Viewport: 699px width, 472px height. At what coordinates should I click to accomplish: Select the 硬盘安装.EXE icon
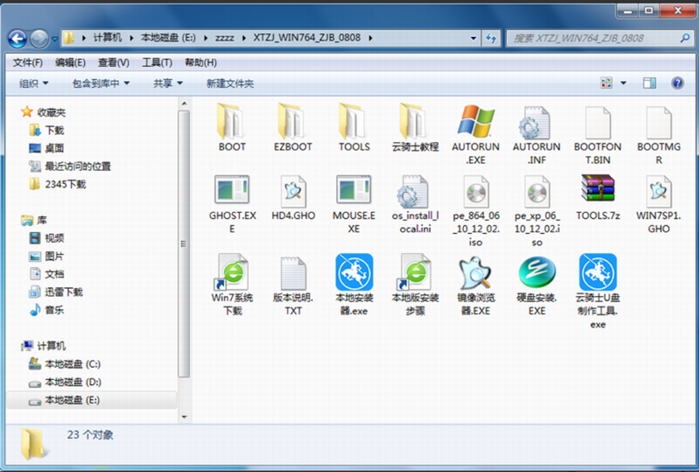pos(537,273)
